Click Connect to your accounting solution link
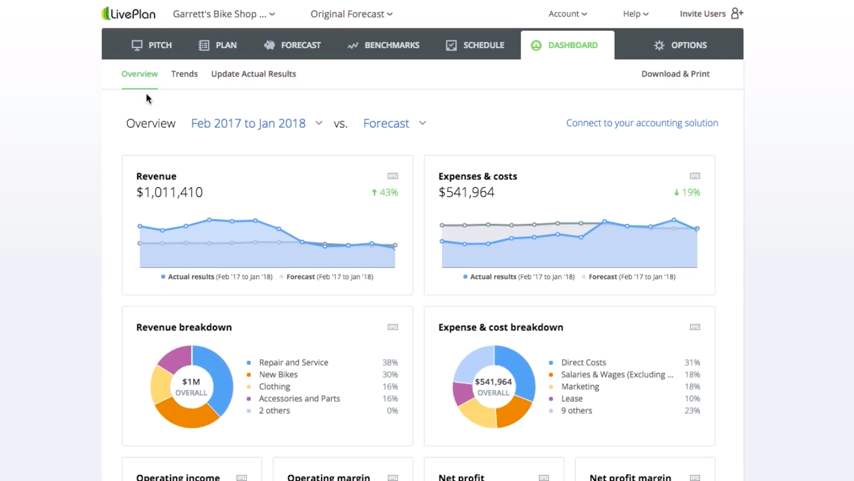 point(642,123)
